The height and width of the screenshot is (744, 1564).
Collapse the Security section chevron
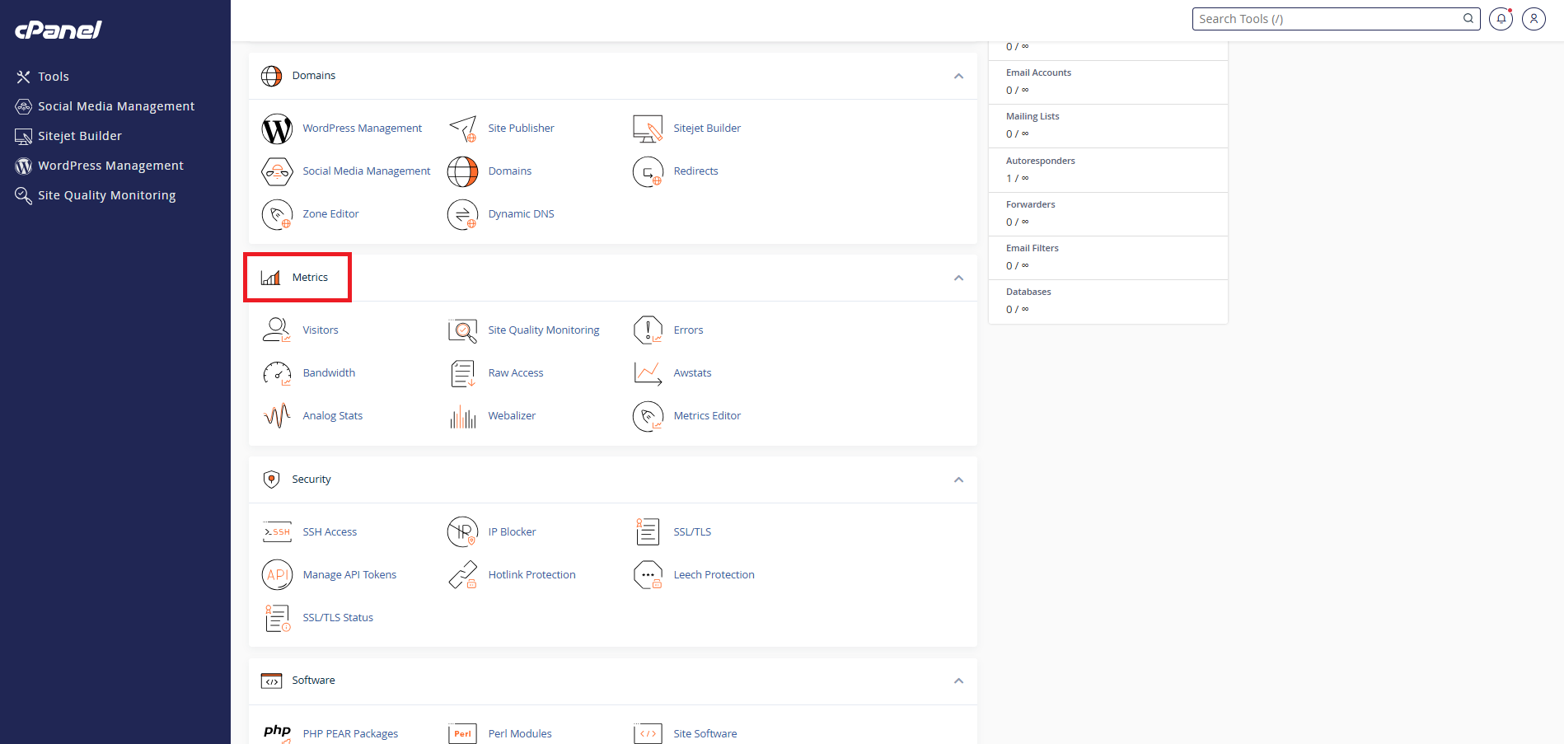coord(958,480)
